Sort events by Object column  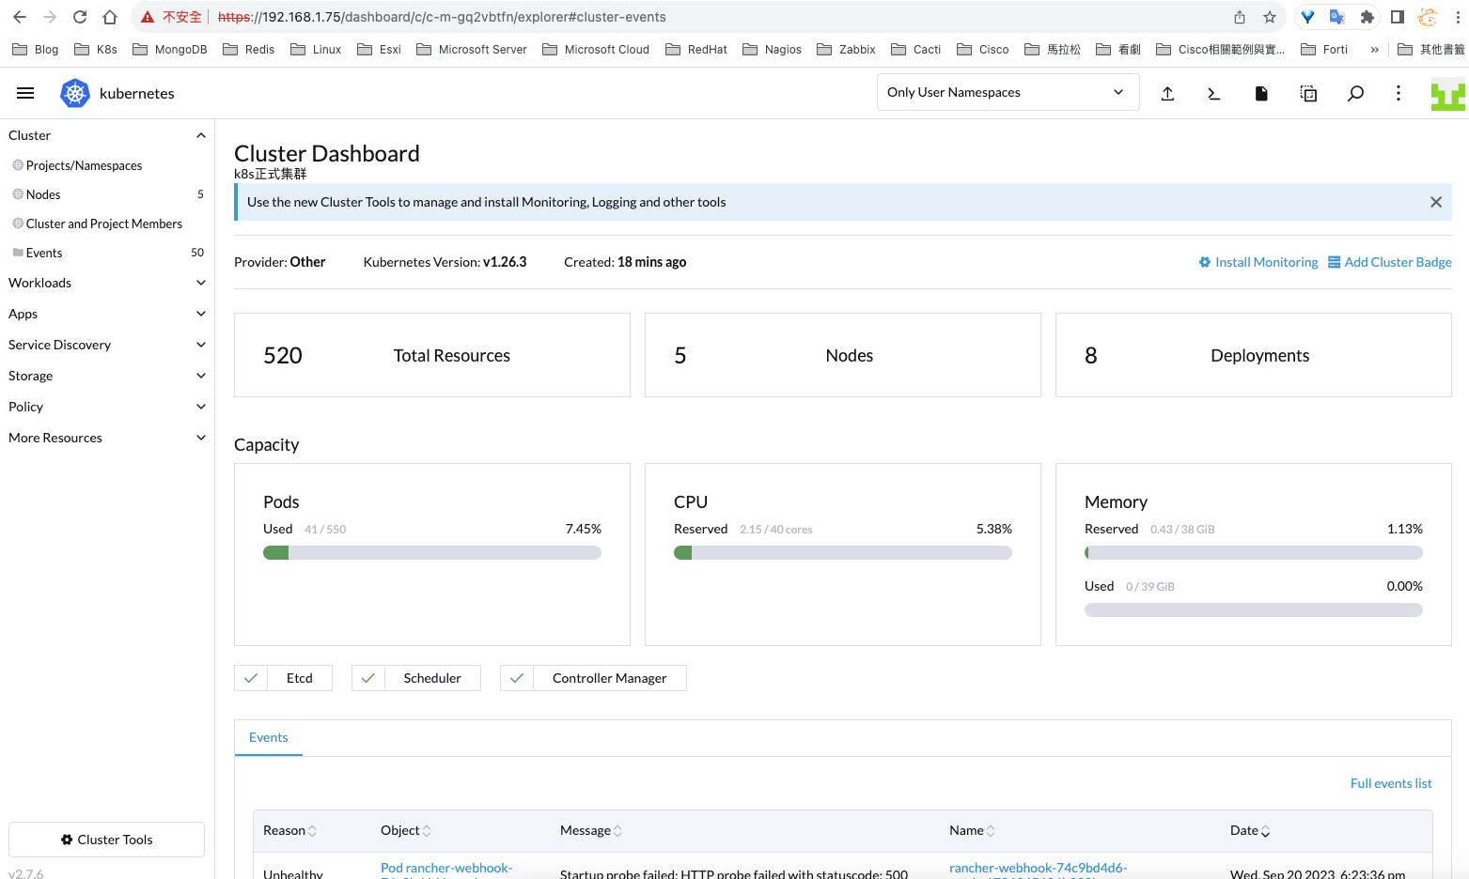pos(406,830)
